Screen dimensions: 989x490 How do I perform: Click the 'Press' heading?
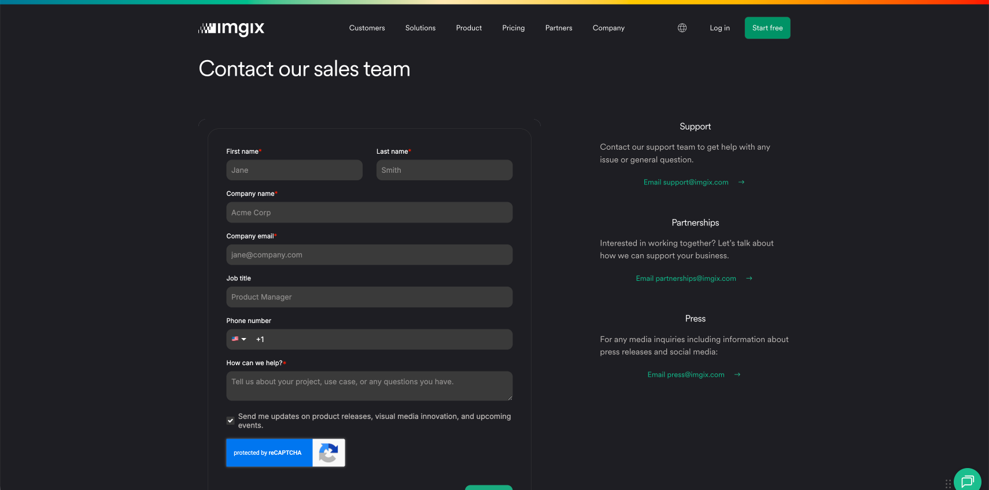pyautogui.click(x=695, y=319)
